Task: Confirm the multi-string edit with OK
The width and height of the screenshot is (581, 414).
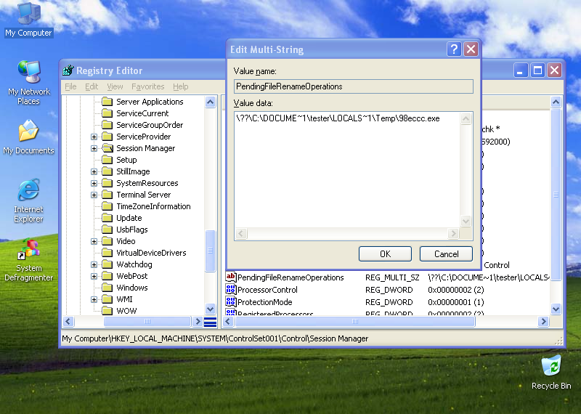Action: (385, 254)
